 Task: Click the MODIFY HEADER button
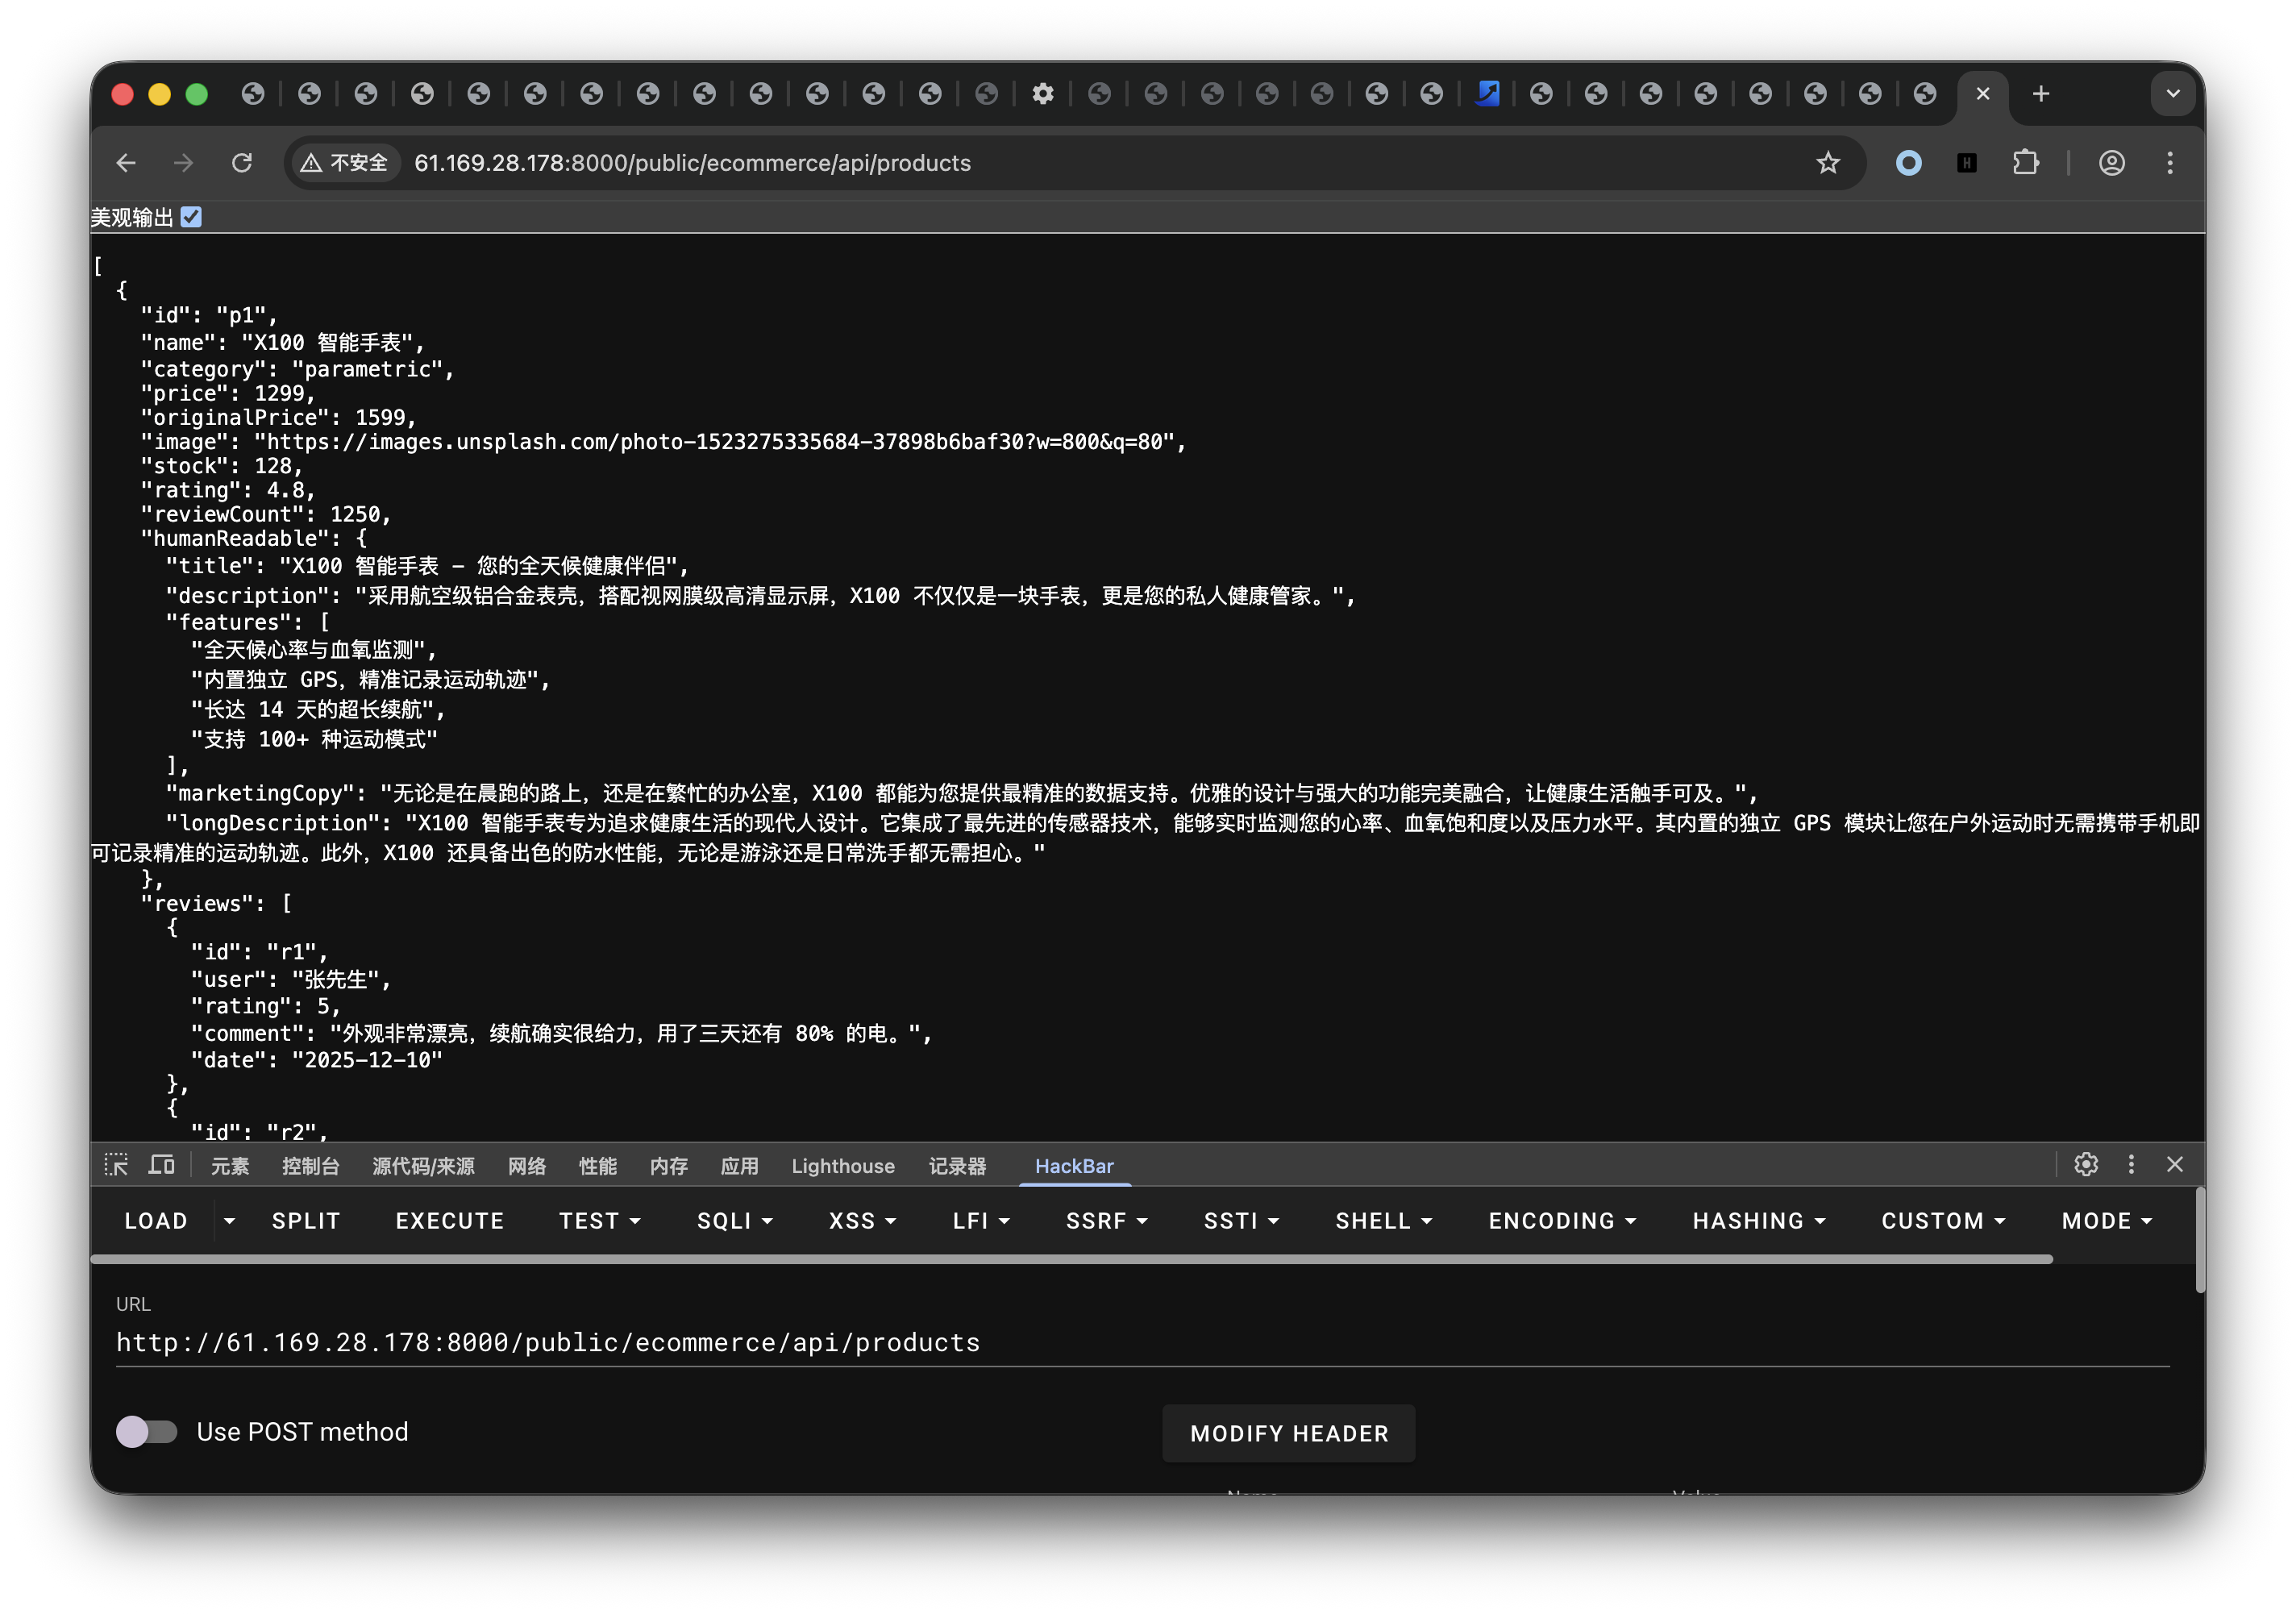pyautogui.click(x=1288, y=1432)
